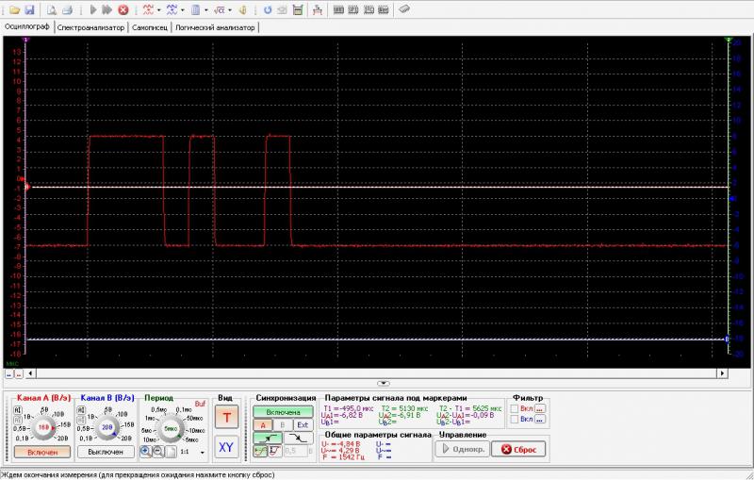Collapse the bottom control panel arrow
Screen dimensions: 754x480
pos(384,383)
